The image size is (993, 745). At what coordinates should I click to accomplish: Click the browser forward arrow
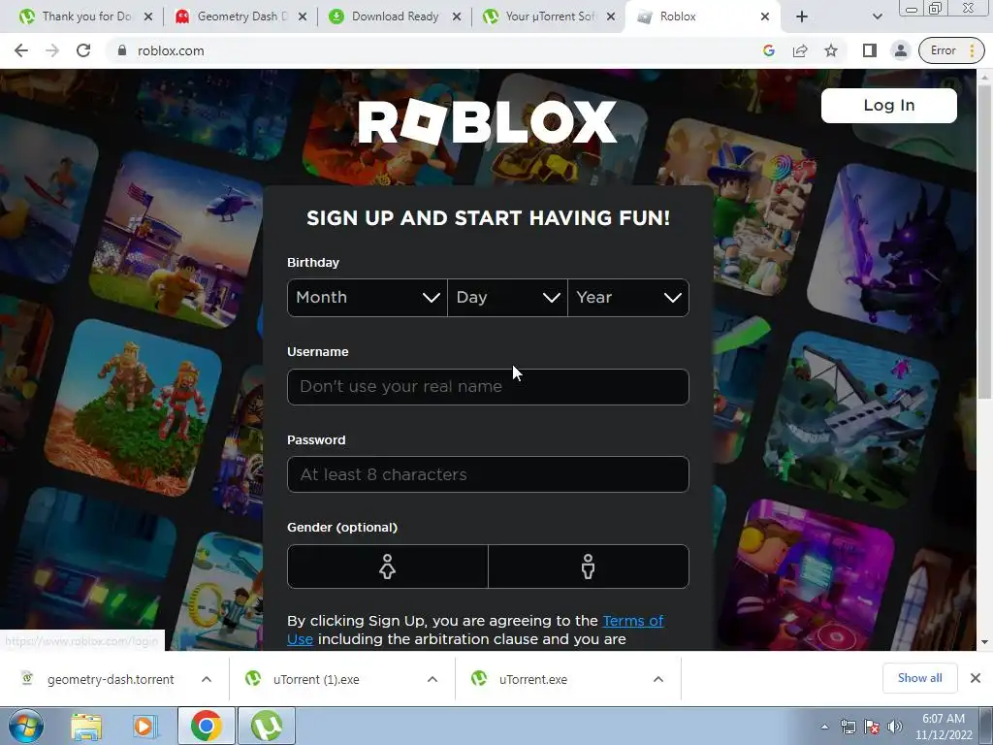coord(52,50)
